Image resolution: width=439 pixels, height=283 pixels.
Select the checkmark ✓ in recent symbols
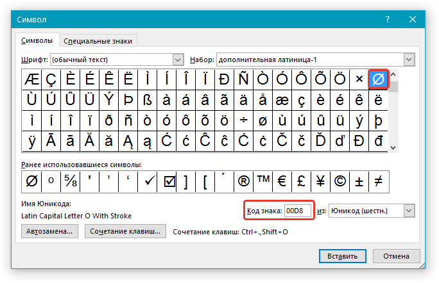[x=148, y=182]
